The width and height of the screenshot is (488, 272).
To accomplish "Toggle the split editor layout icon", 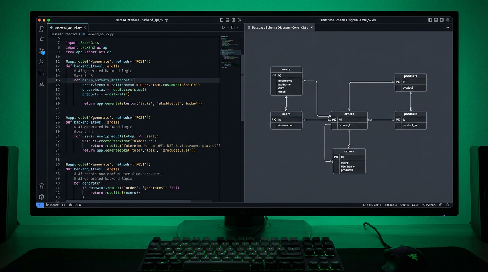I will (233, 27).
